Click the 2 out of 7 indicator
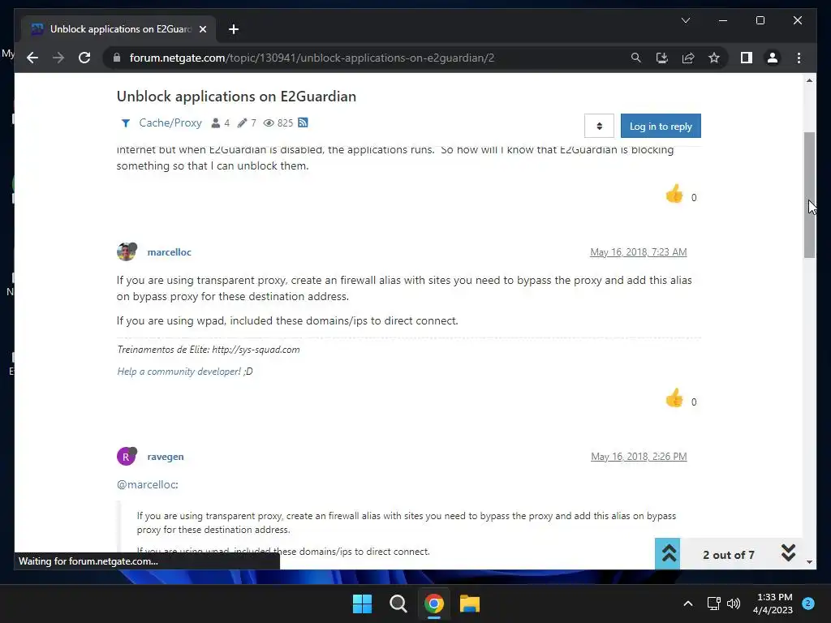831x623 pixels. 728,555
